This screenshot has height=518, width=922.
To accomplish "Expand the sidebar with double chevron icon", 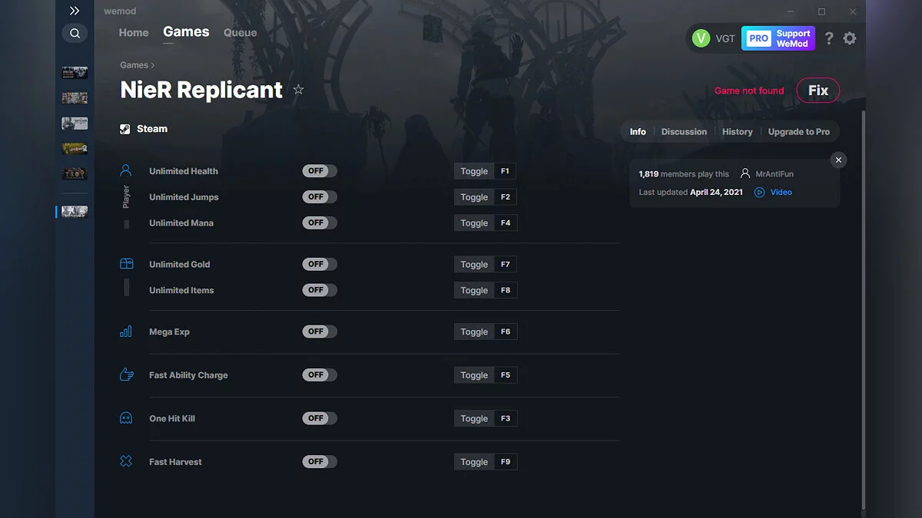I will [75, 11].
